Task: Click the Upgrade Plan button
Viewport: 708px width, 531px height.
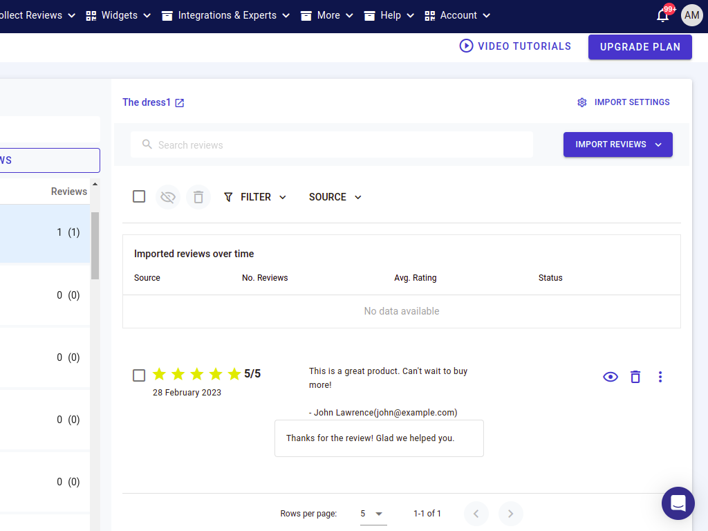Action: [x=640, y=47]
